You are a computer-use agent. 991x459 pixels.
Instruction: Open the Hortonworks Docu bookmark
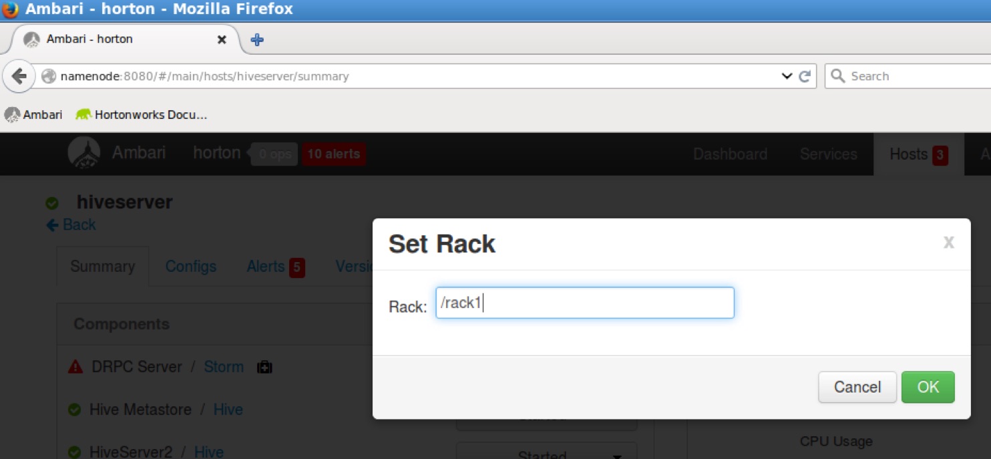point(140,114)
